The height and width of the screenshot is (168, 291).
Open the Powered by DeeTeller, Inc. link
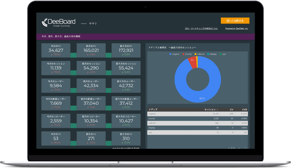click(237, 28)
